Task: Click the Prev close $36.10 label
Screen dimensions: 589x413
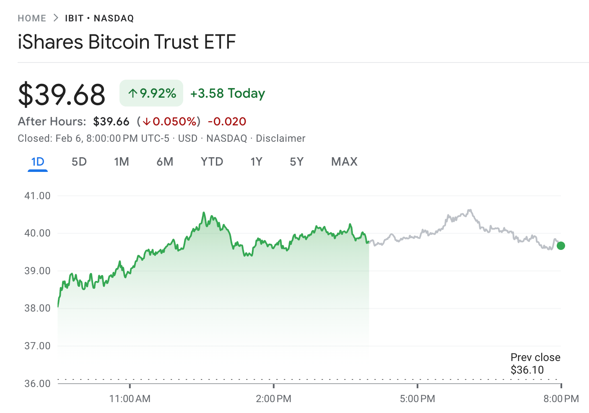Action: 535,363
